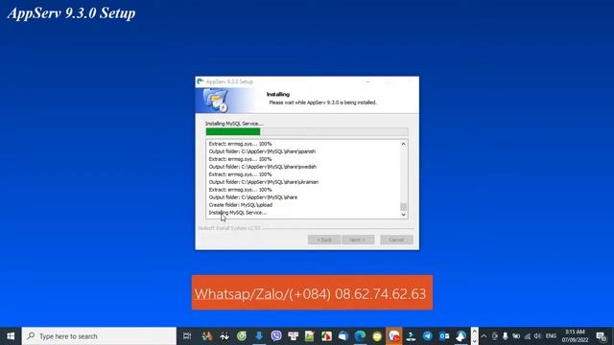Select the log line ending 'share\ukrainian'
The width and height of the screenshot is (614, 345).
[264, 182]
